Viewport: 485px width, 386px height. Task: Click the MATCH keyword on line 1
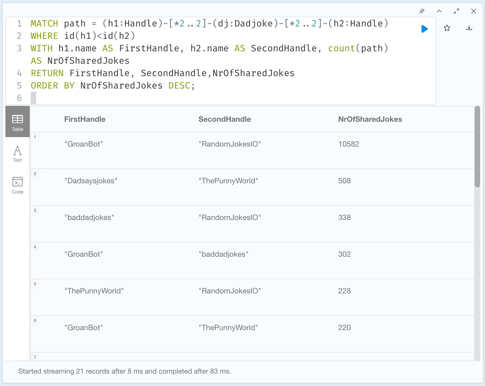[45, 23]
